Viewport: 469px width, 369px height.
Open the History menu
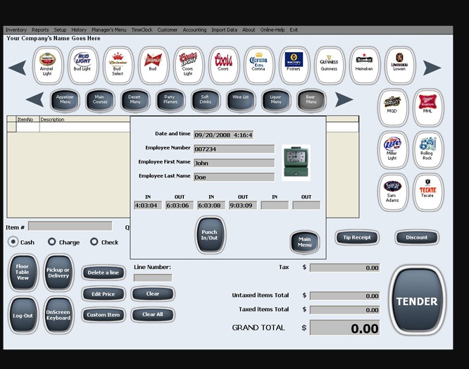pyautogui.click(x=79, y=30)
